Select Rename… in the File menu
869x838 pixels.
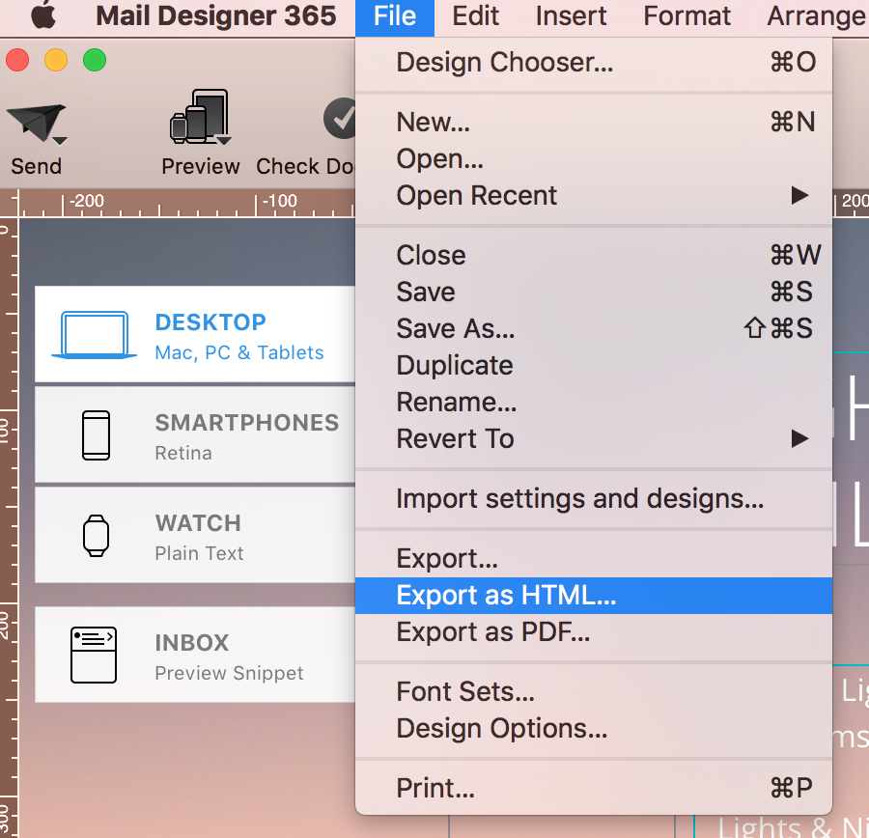click(594, 402)
